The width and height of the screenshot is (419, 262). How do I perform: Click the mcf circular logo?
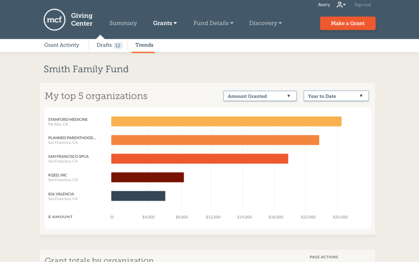(54, 20)
